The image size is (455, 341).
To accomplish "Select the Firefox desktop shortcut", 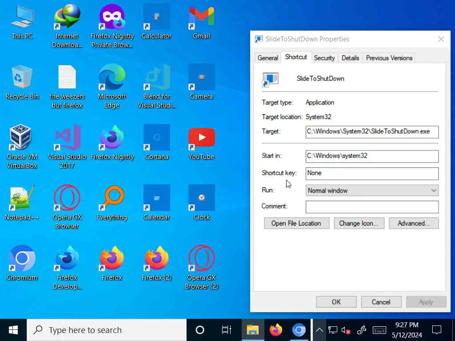I will [112, 264].
